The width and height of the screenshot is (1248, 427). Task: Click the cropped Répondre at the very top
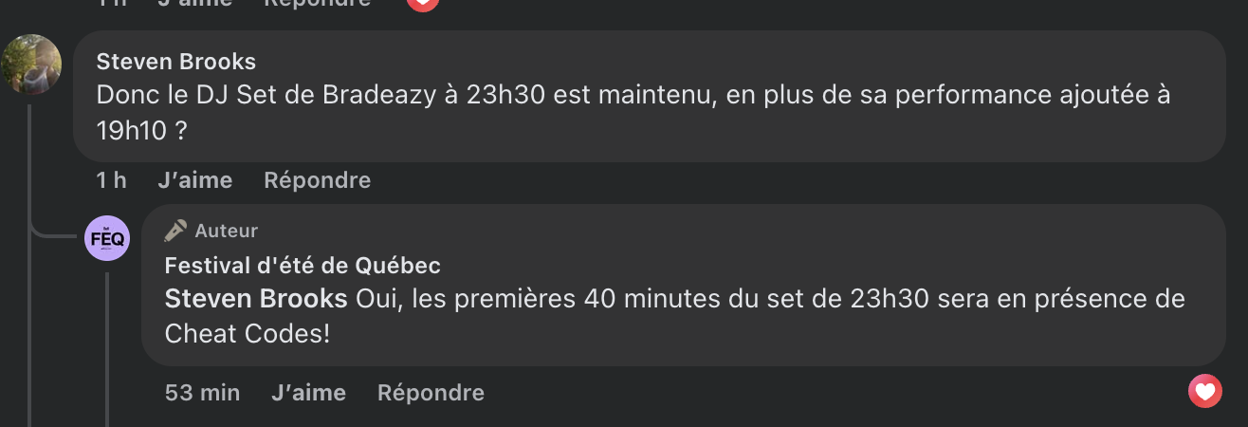point(317,4)
